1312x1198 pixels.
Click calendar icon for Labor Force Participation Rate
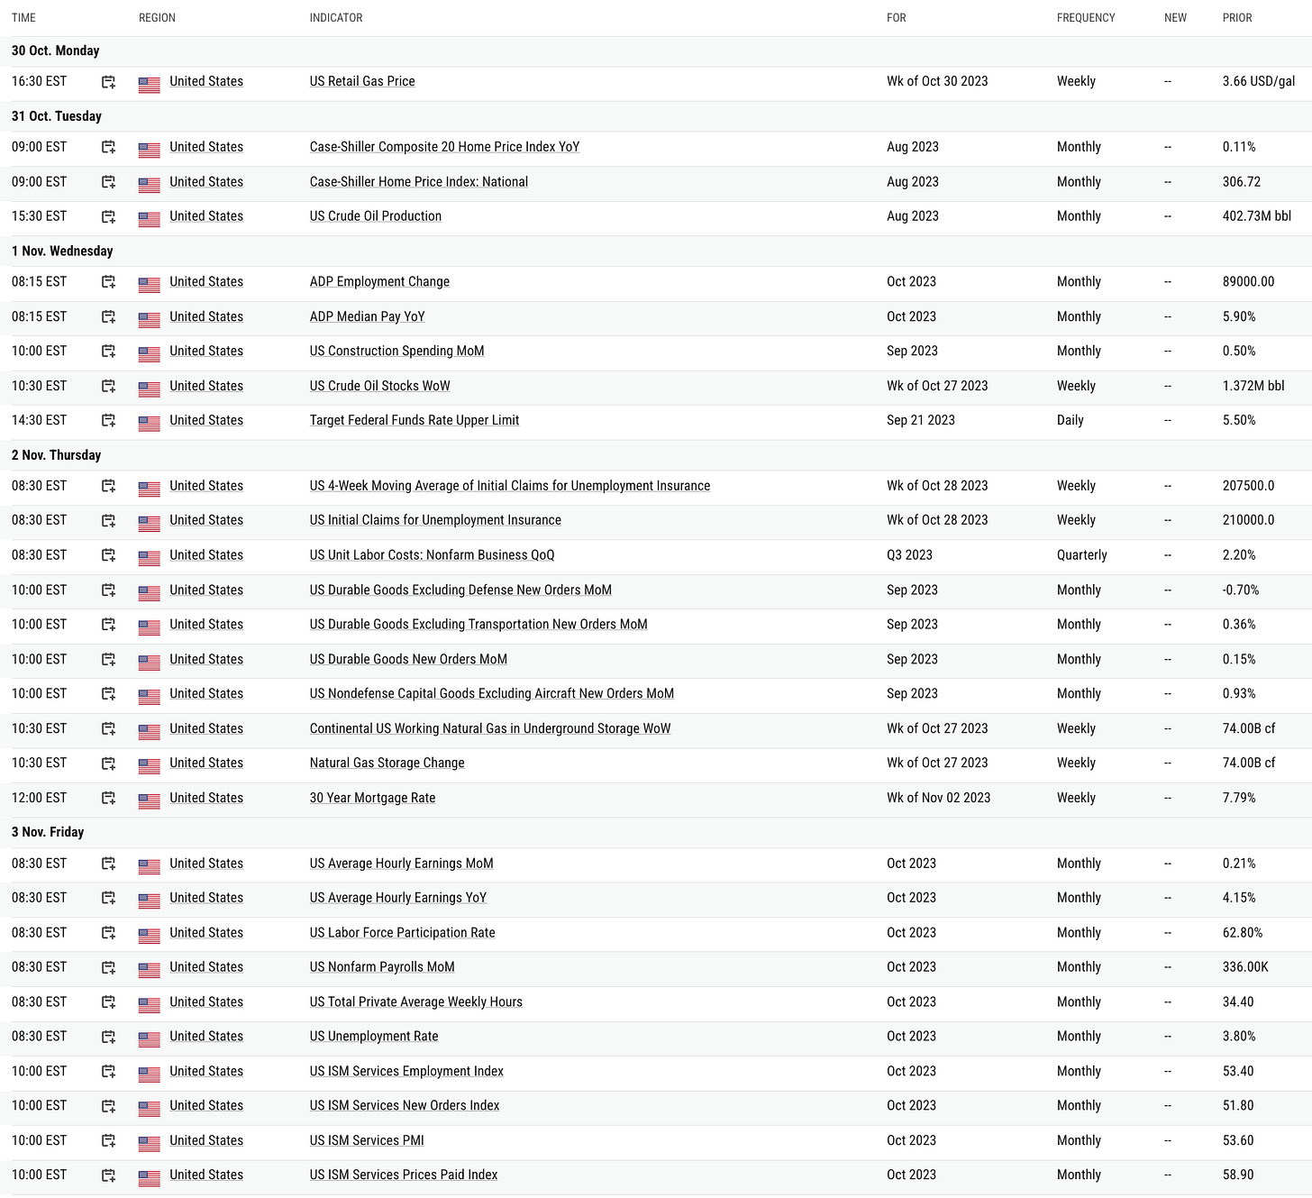[x=108, y=933]
